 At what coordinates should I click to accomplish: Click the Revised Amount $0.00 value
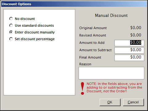tap(136, 35)
